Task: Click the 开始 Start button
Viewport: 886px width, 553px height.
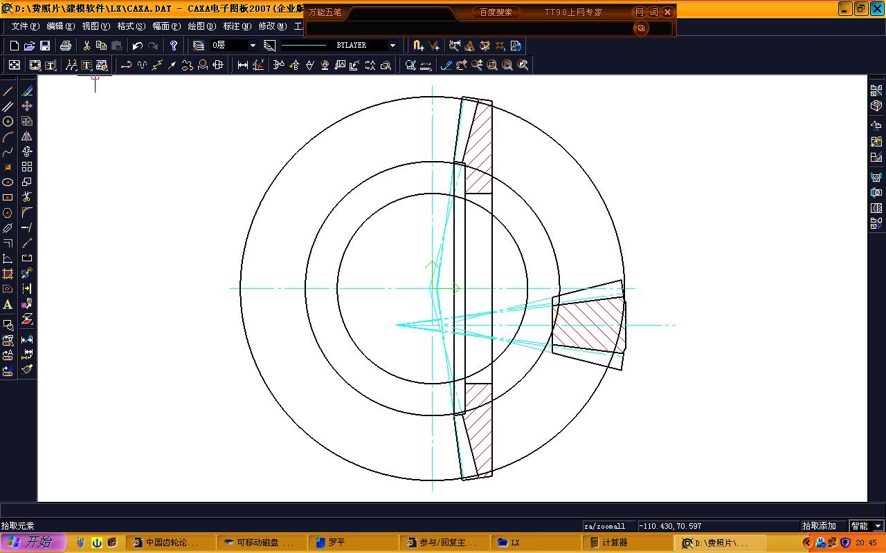Action: coord(33,543)
